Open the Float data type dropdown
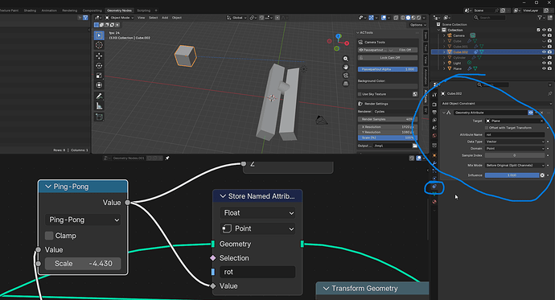The image size is (555, 300). point(257,213)
